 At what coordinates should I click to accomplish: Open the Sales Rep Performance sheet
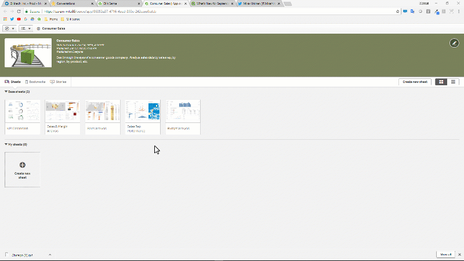[143, 117]
